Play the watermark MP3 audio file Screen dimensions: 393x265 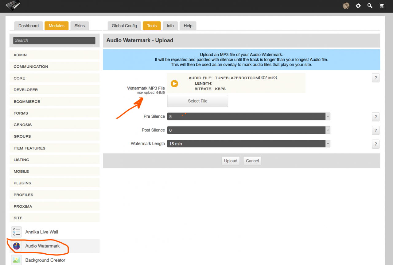point(174,83)
